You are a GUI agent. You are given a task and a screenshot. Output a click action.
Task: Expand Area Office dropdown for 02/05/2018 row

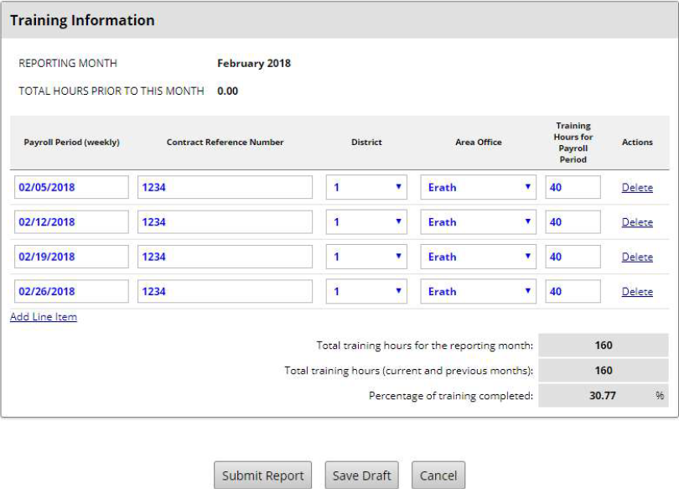pyautogui.click(x=478, y=187)
